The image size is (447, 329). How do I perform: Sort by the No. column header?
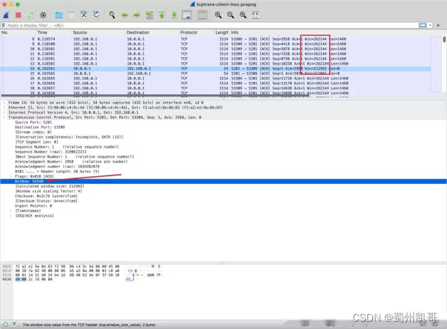click(17, 32)
